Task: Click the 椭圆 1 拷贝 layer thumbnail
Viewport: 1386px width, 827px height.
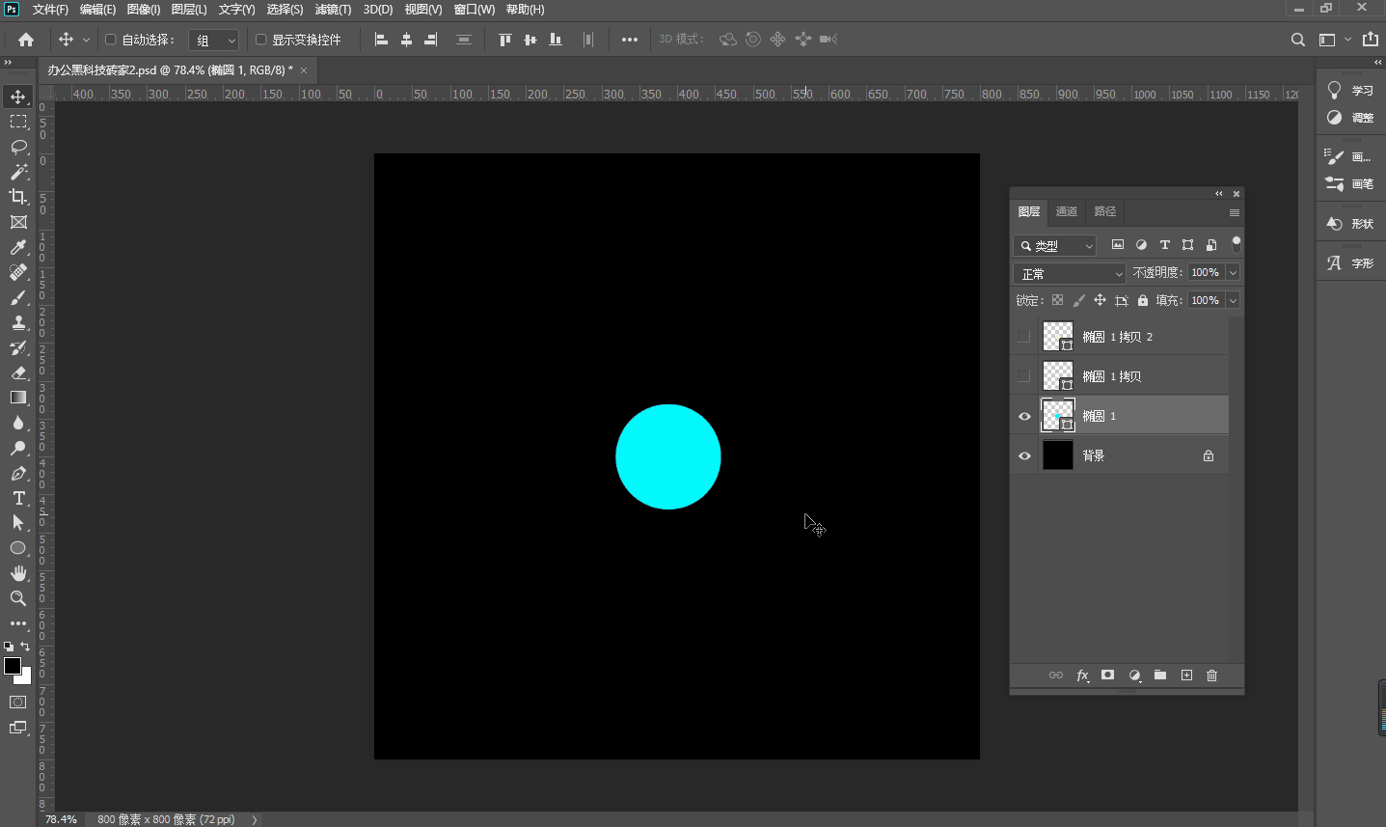Action: [1057, 375]
